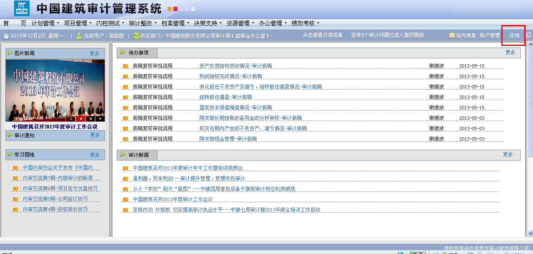Click the 站内消息 envelope icon
The image size is (533, 254).
pos(452,35)
